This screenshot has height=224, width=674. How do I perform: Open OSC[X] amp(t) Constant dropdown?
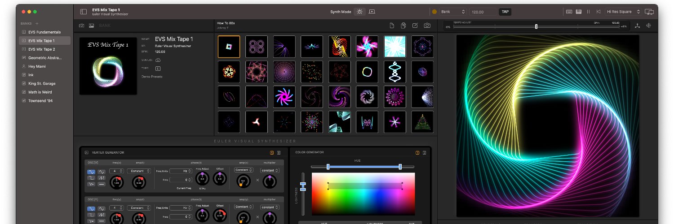tap(140, 171)
